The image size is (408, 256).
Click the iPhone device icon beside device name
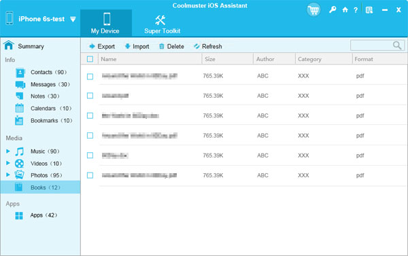point(10,18)
